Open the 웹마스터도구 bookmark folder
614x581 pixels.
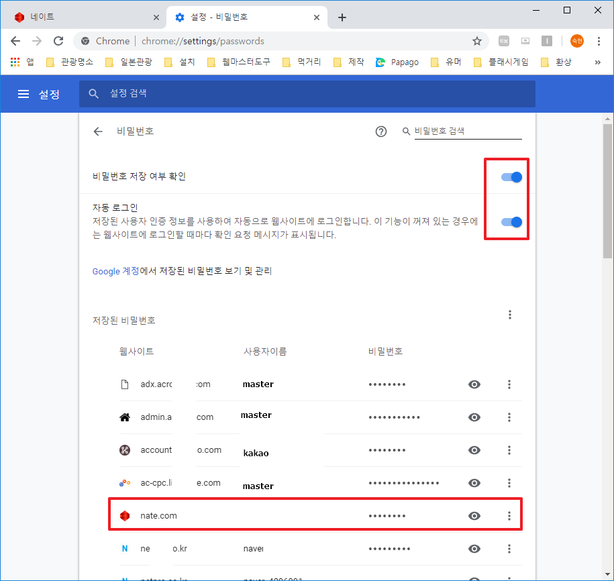click(238, 62)
